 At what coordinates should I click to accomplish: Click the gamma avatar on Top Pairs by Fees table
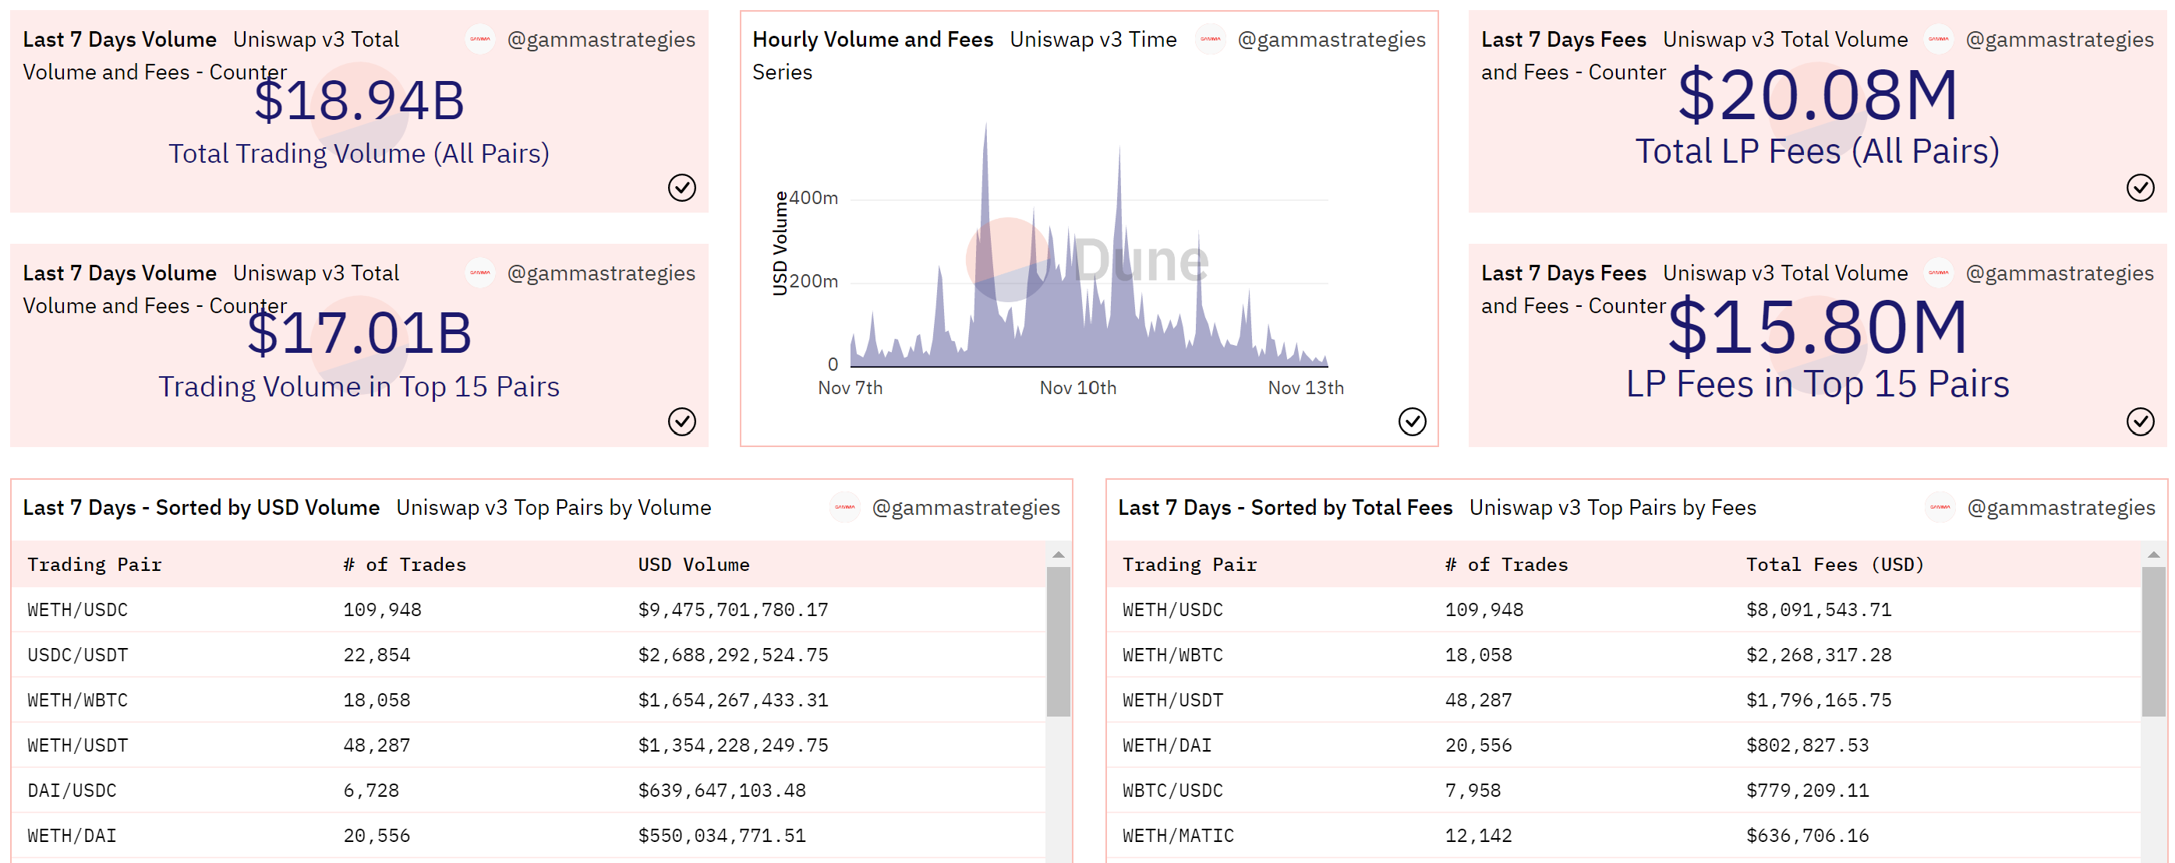coord(1940,507)
